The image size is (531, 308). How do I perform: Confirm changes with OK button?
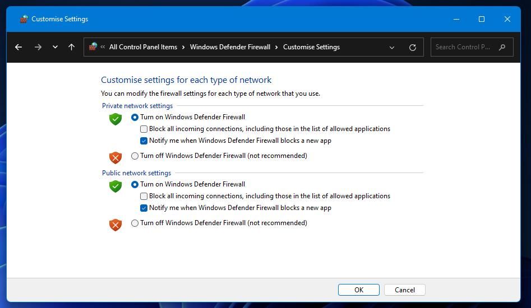359,290
